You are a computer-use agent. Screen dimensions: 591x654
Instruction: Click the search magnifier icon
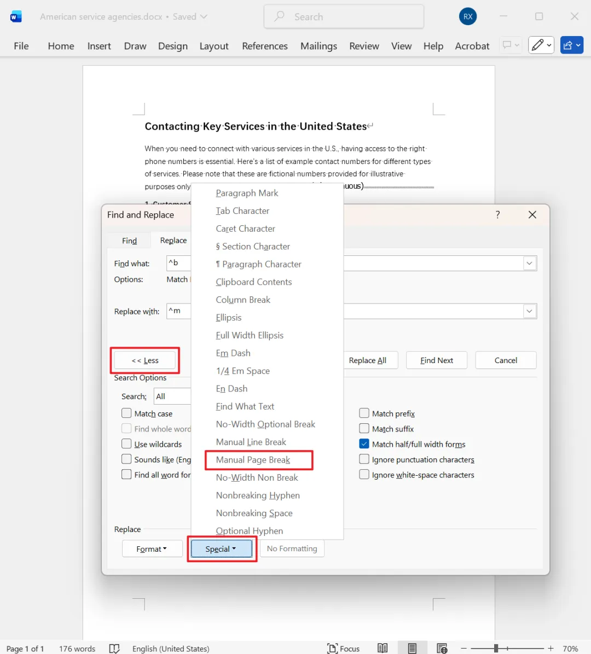point(279,17)
